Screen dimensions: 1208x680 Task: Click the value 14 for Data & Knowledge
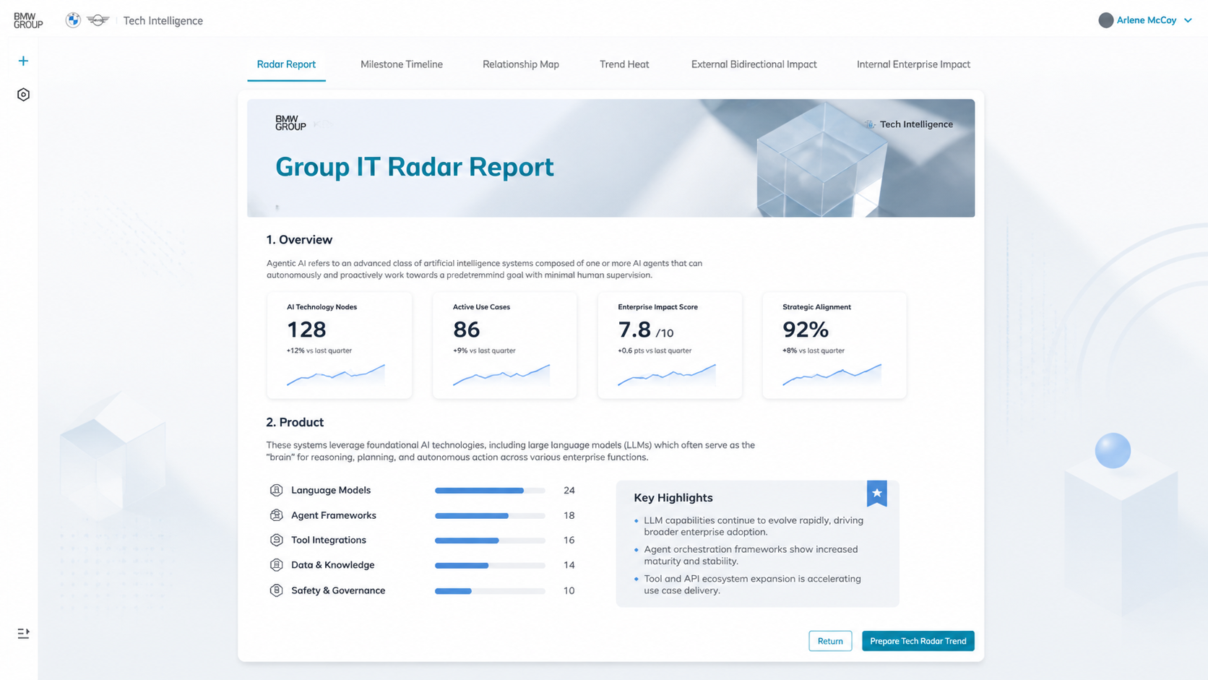click(x=569, y=565)
